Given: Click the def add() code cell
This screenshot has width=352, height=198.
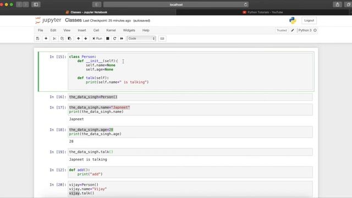Looking at the screenshot, I should 190,172.
